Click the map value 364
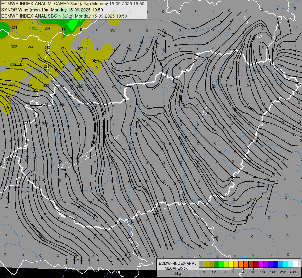This screenshot has width=302, height=278. 29,85
